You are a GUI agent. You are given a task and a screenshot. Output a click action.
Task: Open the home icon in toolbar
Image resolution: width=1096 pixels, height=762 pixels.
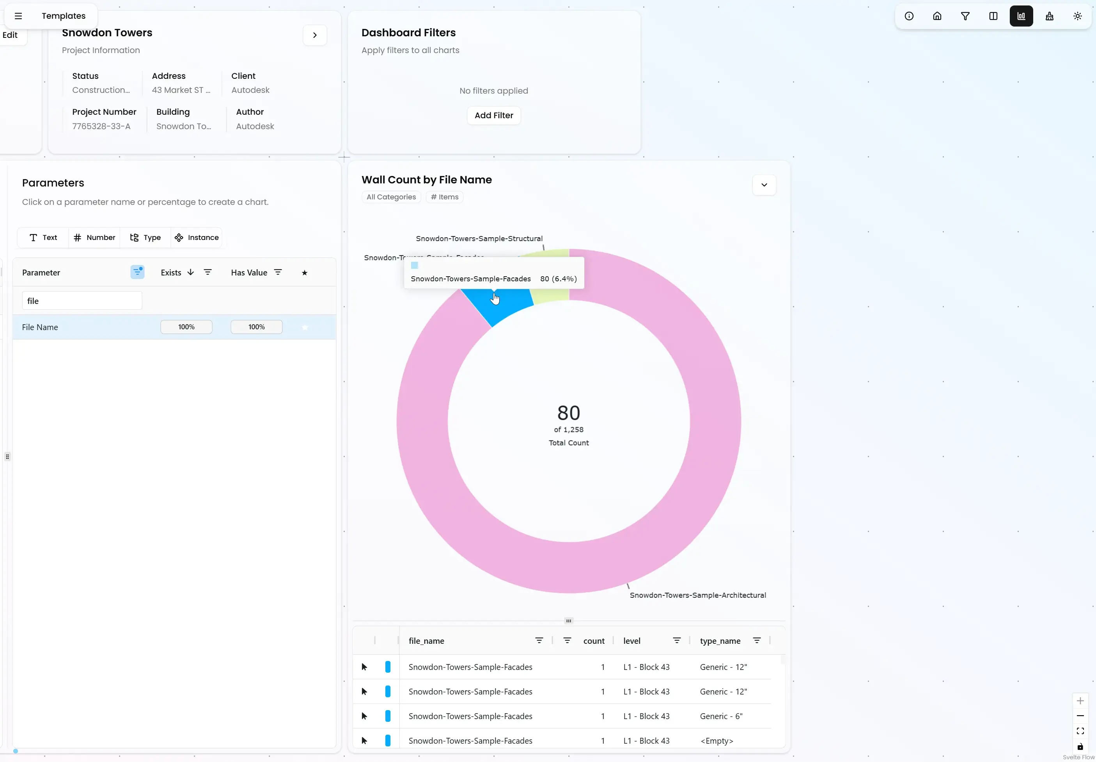[937, 16]
